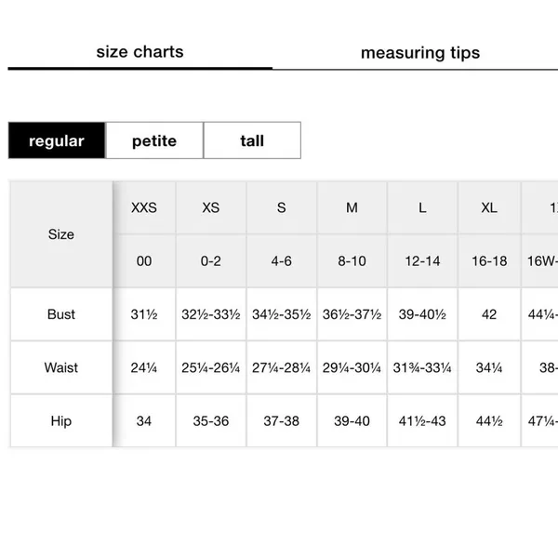558x558 pixels.
Task: Click the XS size column header
Action: pyautogui.click(x=211, y=207)
